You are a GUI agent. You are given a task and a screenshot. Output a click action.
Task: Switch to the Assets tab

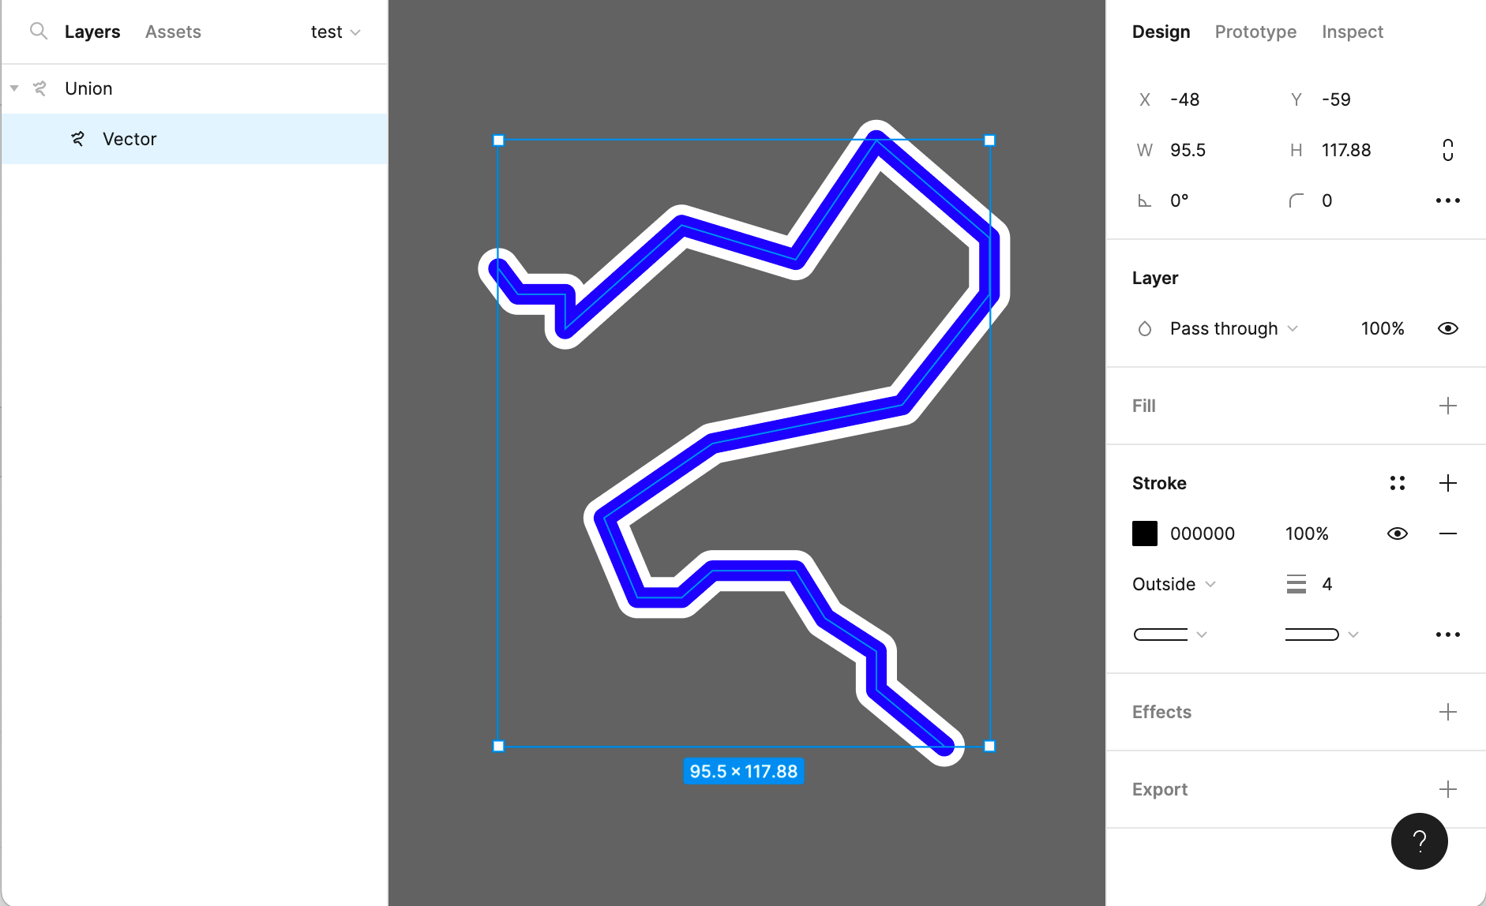point(173,32)
